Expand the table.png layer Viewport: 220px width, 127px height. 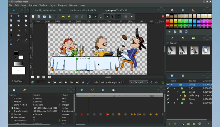pos(181,96)
